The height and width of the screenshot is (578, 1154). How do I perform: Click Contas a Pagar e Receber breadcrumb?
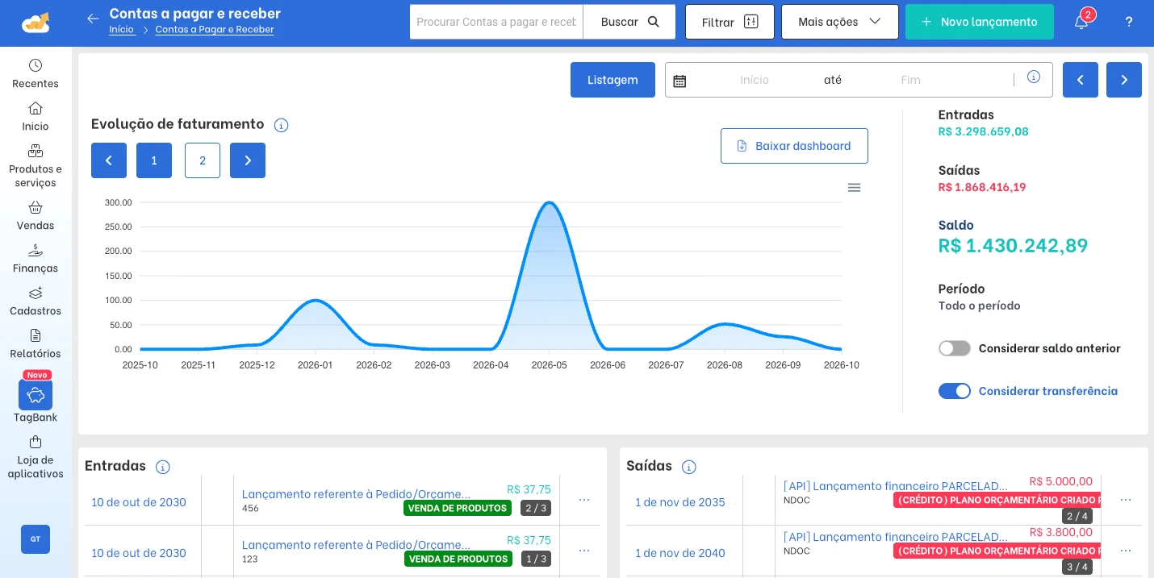215,30
